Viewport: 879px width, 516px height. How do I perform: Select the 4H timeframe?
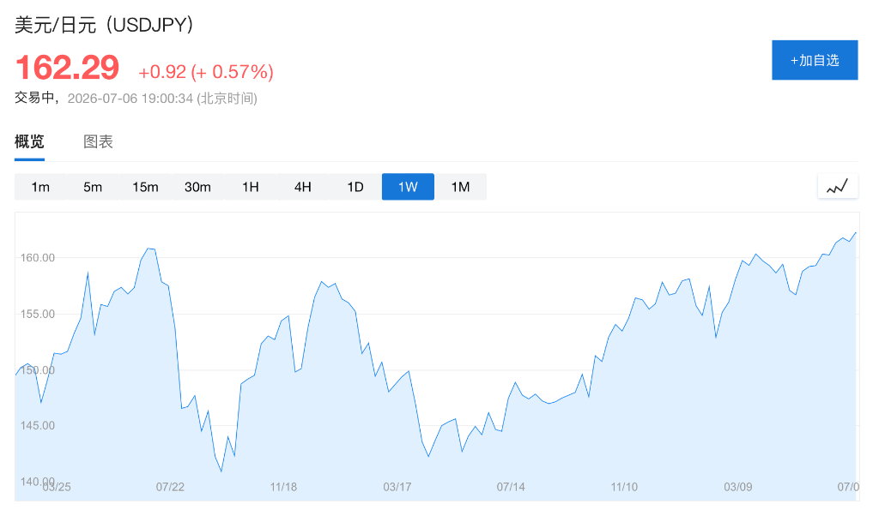(303, 187)
